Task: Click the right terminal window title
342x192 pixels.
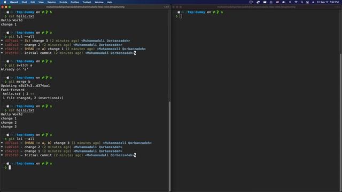Action: pos(256,7)
